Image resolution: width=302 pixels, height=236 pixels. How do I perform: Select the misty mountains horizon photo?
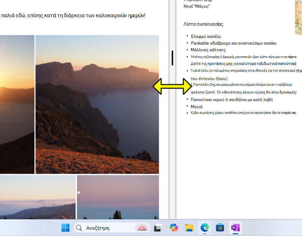[38, 197]
